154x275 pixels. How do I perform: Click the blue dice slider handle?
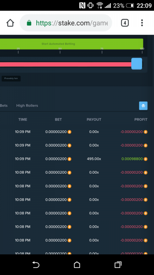coord(137,64)
